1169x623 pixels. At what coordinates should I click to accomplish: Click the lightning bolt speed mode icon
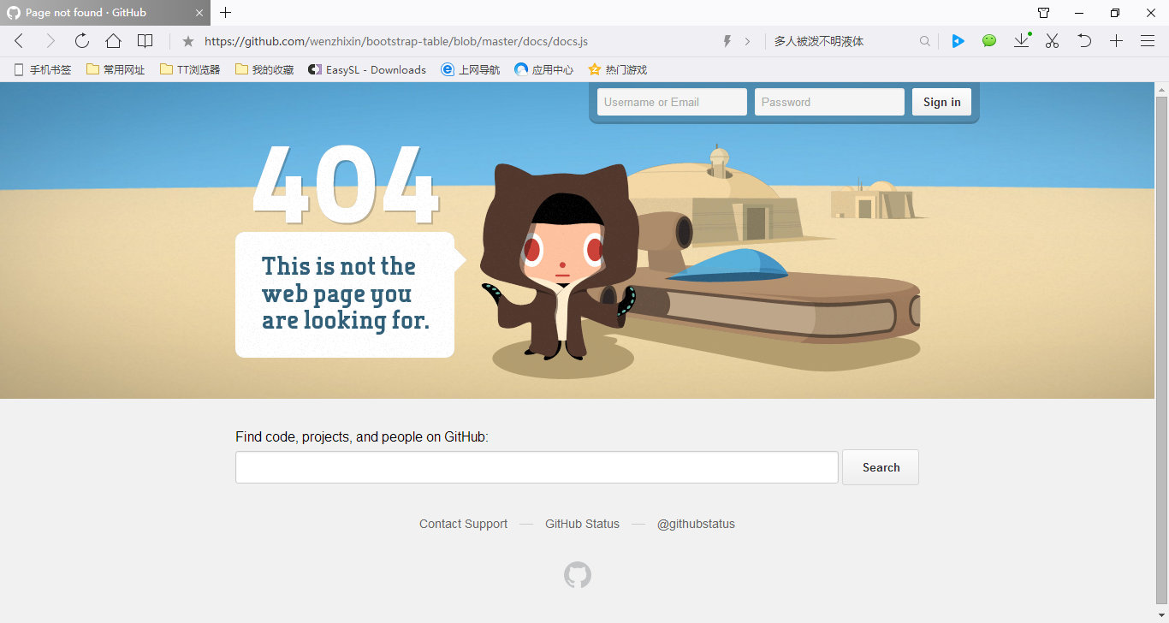727,41
